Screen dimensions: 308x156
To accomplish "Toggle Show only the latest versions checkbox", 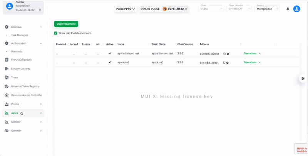I will [56, 33].
